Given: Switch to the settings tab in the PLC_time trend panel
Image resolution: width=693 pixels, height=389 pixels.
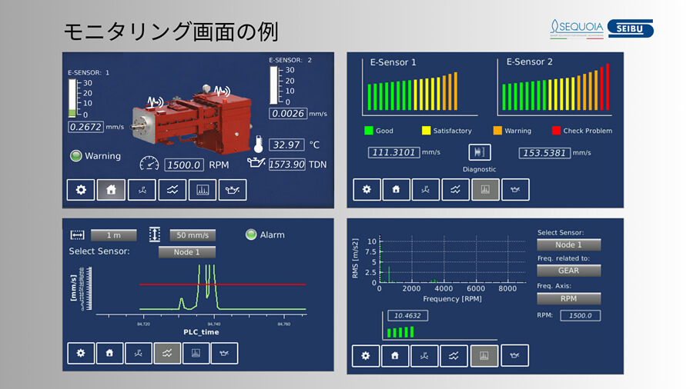Looking at the screenshot, I should tap(81, 353).
